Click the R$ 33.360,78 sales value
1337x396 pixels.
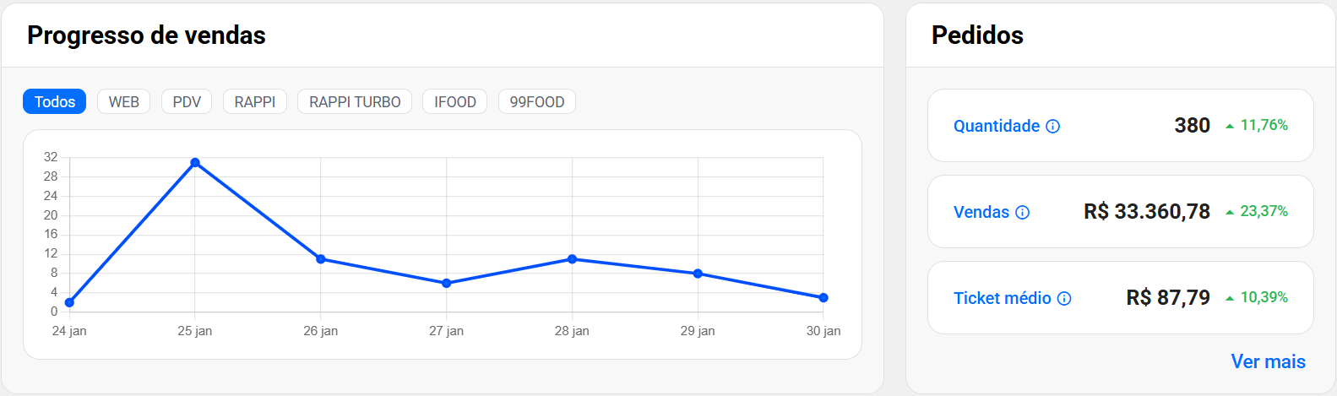point(1147,212)
